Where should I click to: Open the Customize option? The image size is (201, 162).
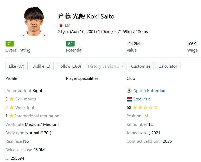[141, 66]
